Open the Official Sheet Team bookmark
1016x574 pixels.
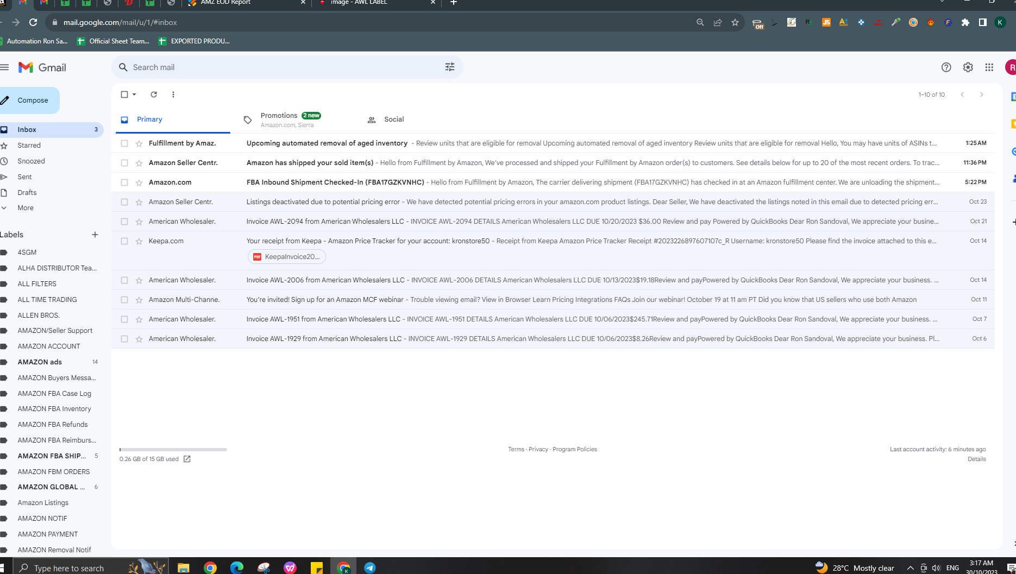[114, 41]
